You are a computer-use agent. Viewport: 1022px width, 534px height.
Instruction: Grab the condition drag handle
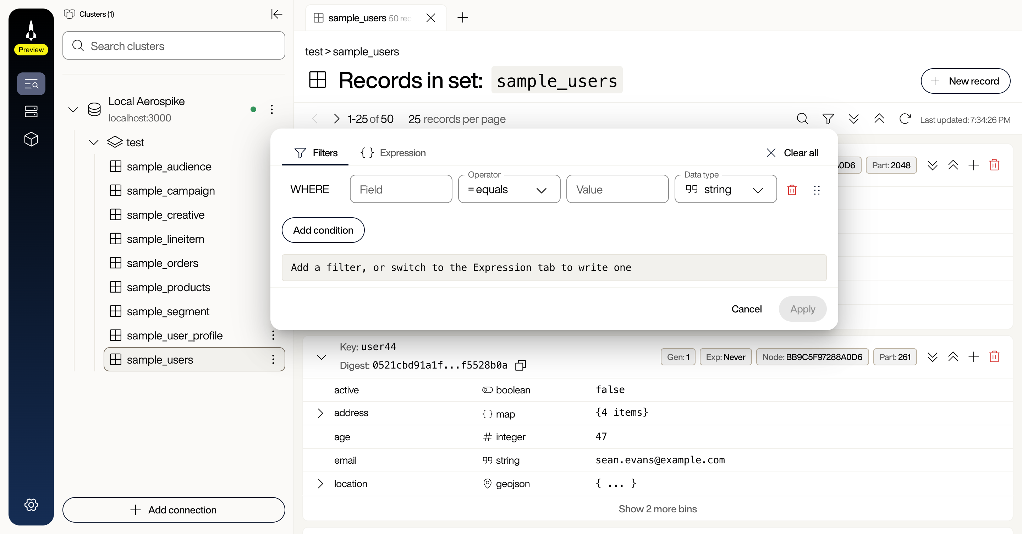[817, 190]
